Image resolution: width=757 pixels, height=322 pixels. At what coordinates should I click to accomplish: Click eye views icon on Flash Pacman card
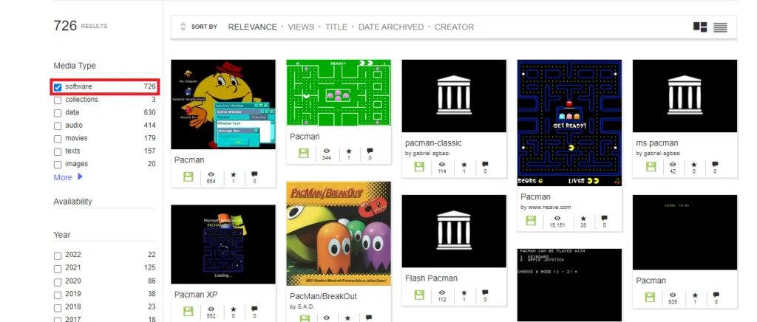pyautogui.click(x=442, y=292)
